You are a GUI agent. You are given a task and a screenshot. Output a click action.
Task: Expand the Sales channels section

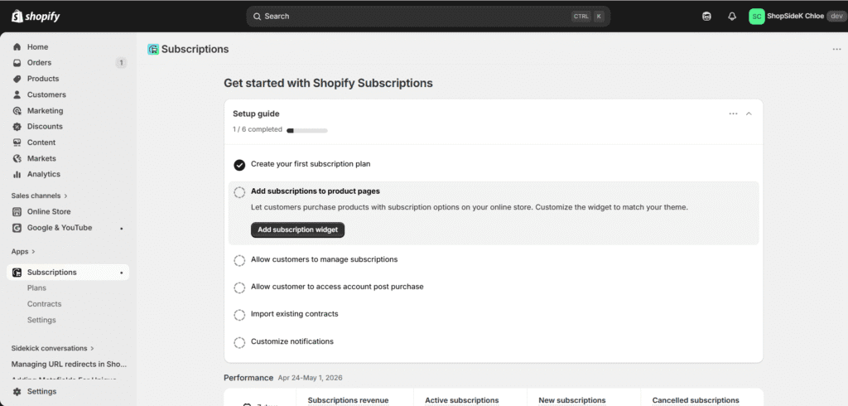40,196
